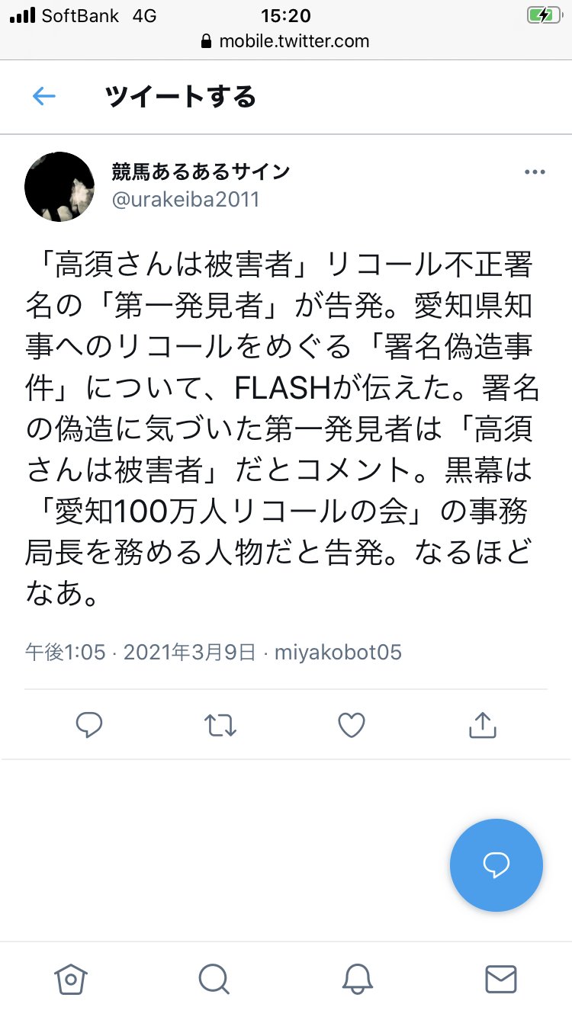Open the miyakobot05 source link

click(338, 653)
